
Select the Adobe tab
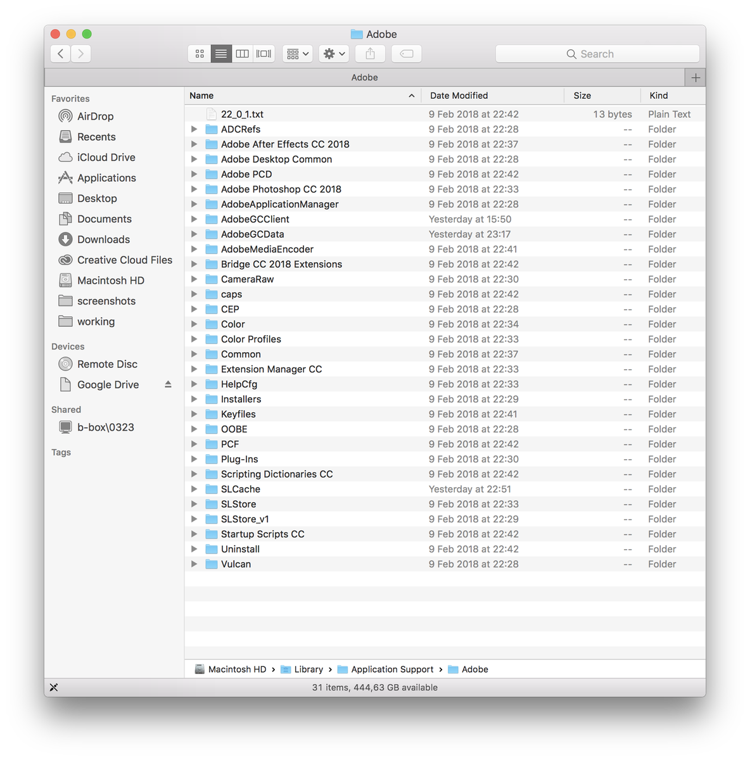coord(365,77)
